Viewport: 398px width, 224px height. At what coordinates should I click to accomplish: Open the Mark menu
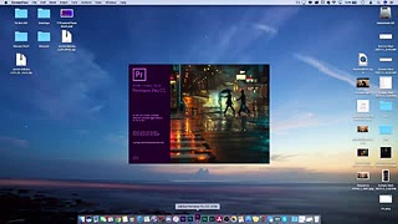coord(53,2)
